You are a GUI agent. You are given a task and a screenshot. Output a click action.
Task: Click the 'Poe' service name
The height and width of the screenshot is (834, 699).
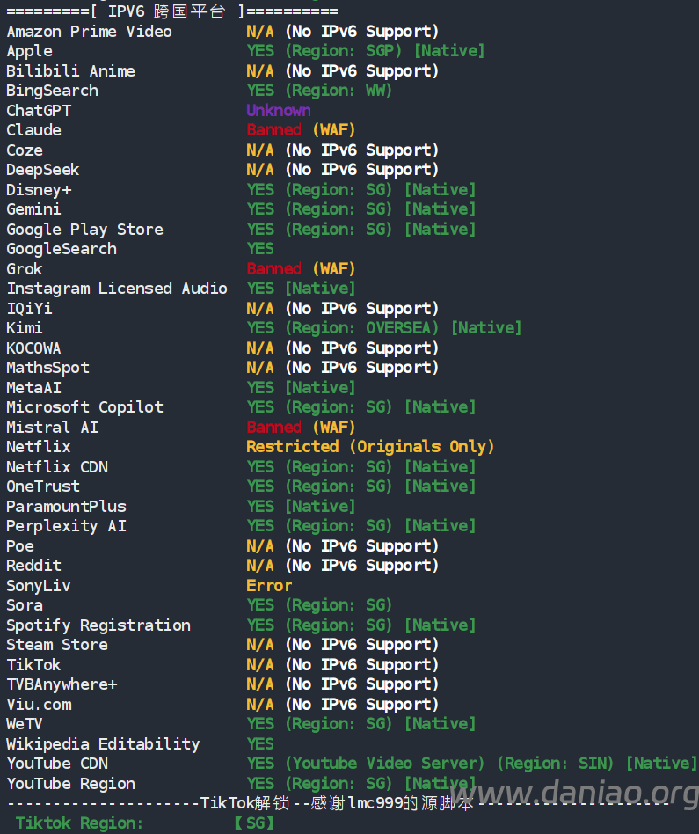tap(20, 546)
